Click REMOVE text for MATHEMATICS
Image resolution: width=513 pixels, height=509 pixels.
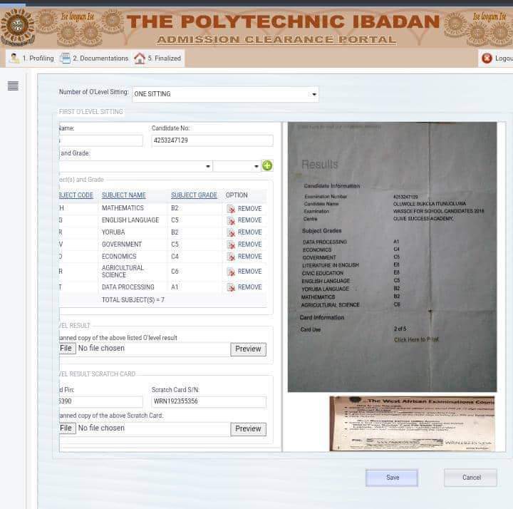pyautogui.click(x=249, y=209)
